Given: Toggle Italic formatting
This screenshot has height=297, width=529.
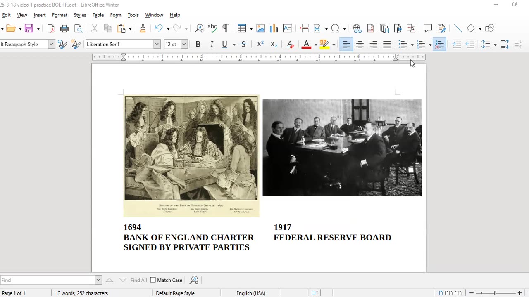Looking at the screenshot, I should [212, 45].
